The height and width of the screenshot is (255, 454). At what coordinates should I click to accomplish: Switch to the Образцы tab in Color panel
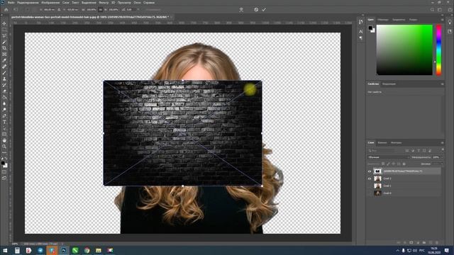[383, 20]
